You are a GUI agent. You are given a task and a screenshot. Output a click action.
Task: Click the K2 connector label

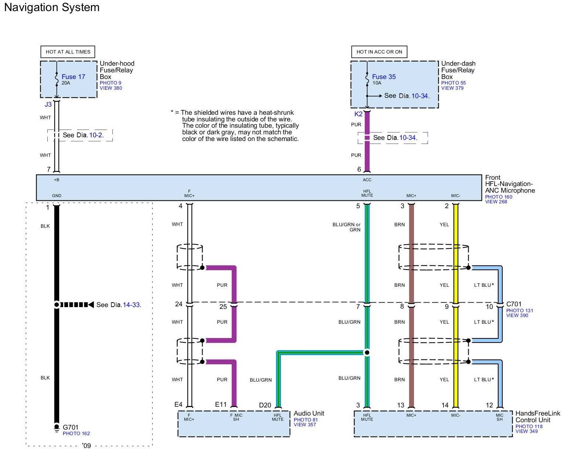[x=358, y=114]
